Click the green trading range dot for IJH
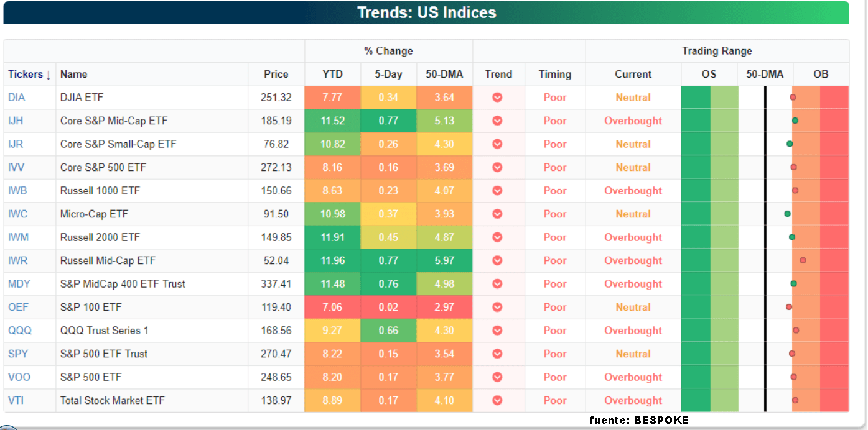868x430 pixels. click(795, 121)
